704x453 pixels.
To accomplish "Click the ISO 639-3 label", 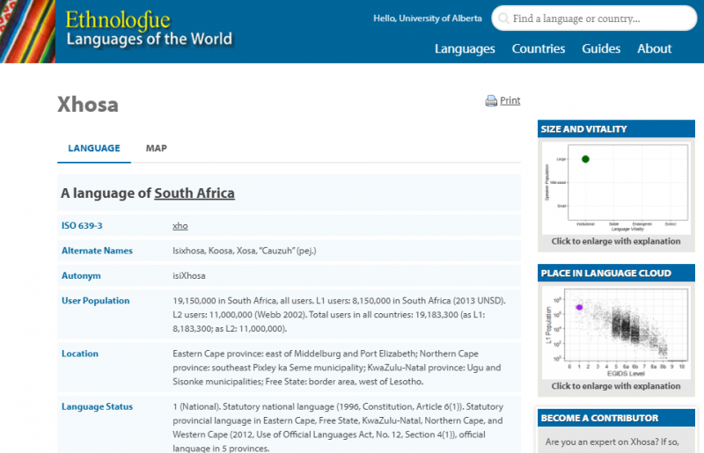I will tap(82, 225).
